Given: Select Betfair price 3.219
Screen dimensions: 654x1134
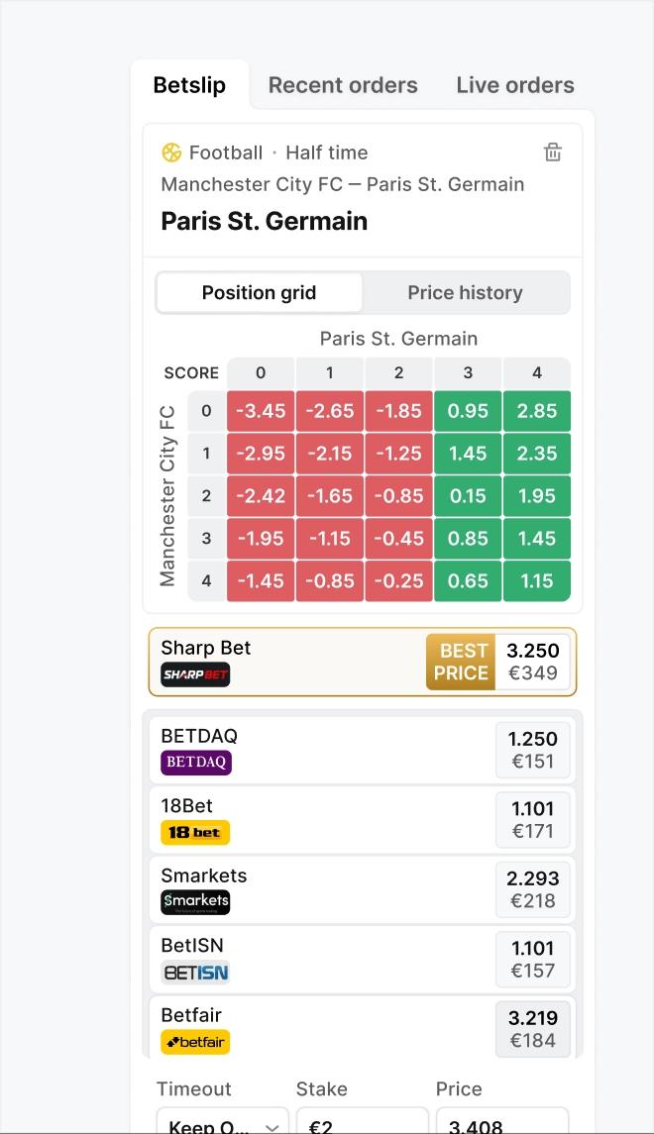Looking at the screenshot, I should click(x=533, y=1029).
